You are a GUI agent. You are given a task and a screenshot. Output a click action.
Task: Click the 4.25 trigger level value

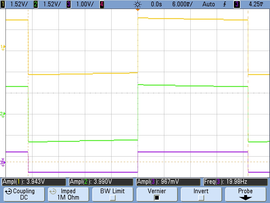pyautogui.click(x=256, y=4)
